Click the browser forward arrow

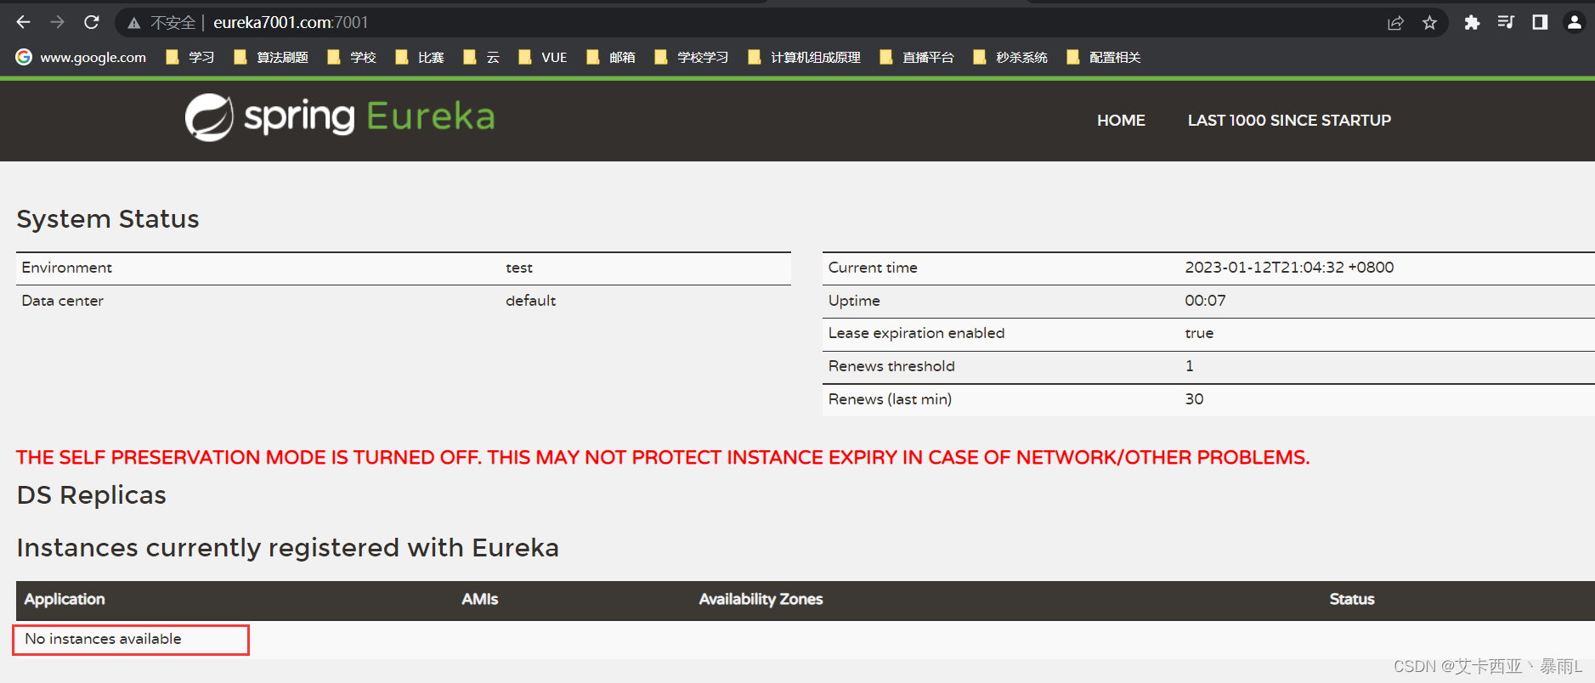57,22
